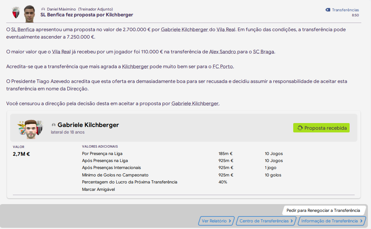Screen dimensions: 371x229
Task: Click the '10 golos' condition value
Action: [273, 175]
